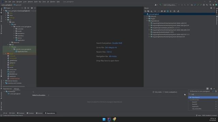The width and height of the screenshot is (218, 122).
Task: Select New Branch in Git popup
Action: 203,98
